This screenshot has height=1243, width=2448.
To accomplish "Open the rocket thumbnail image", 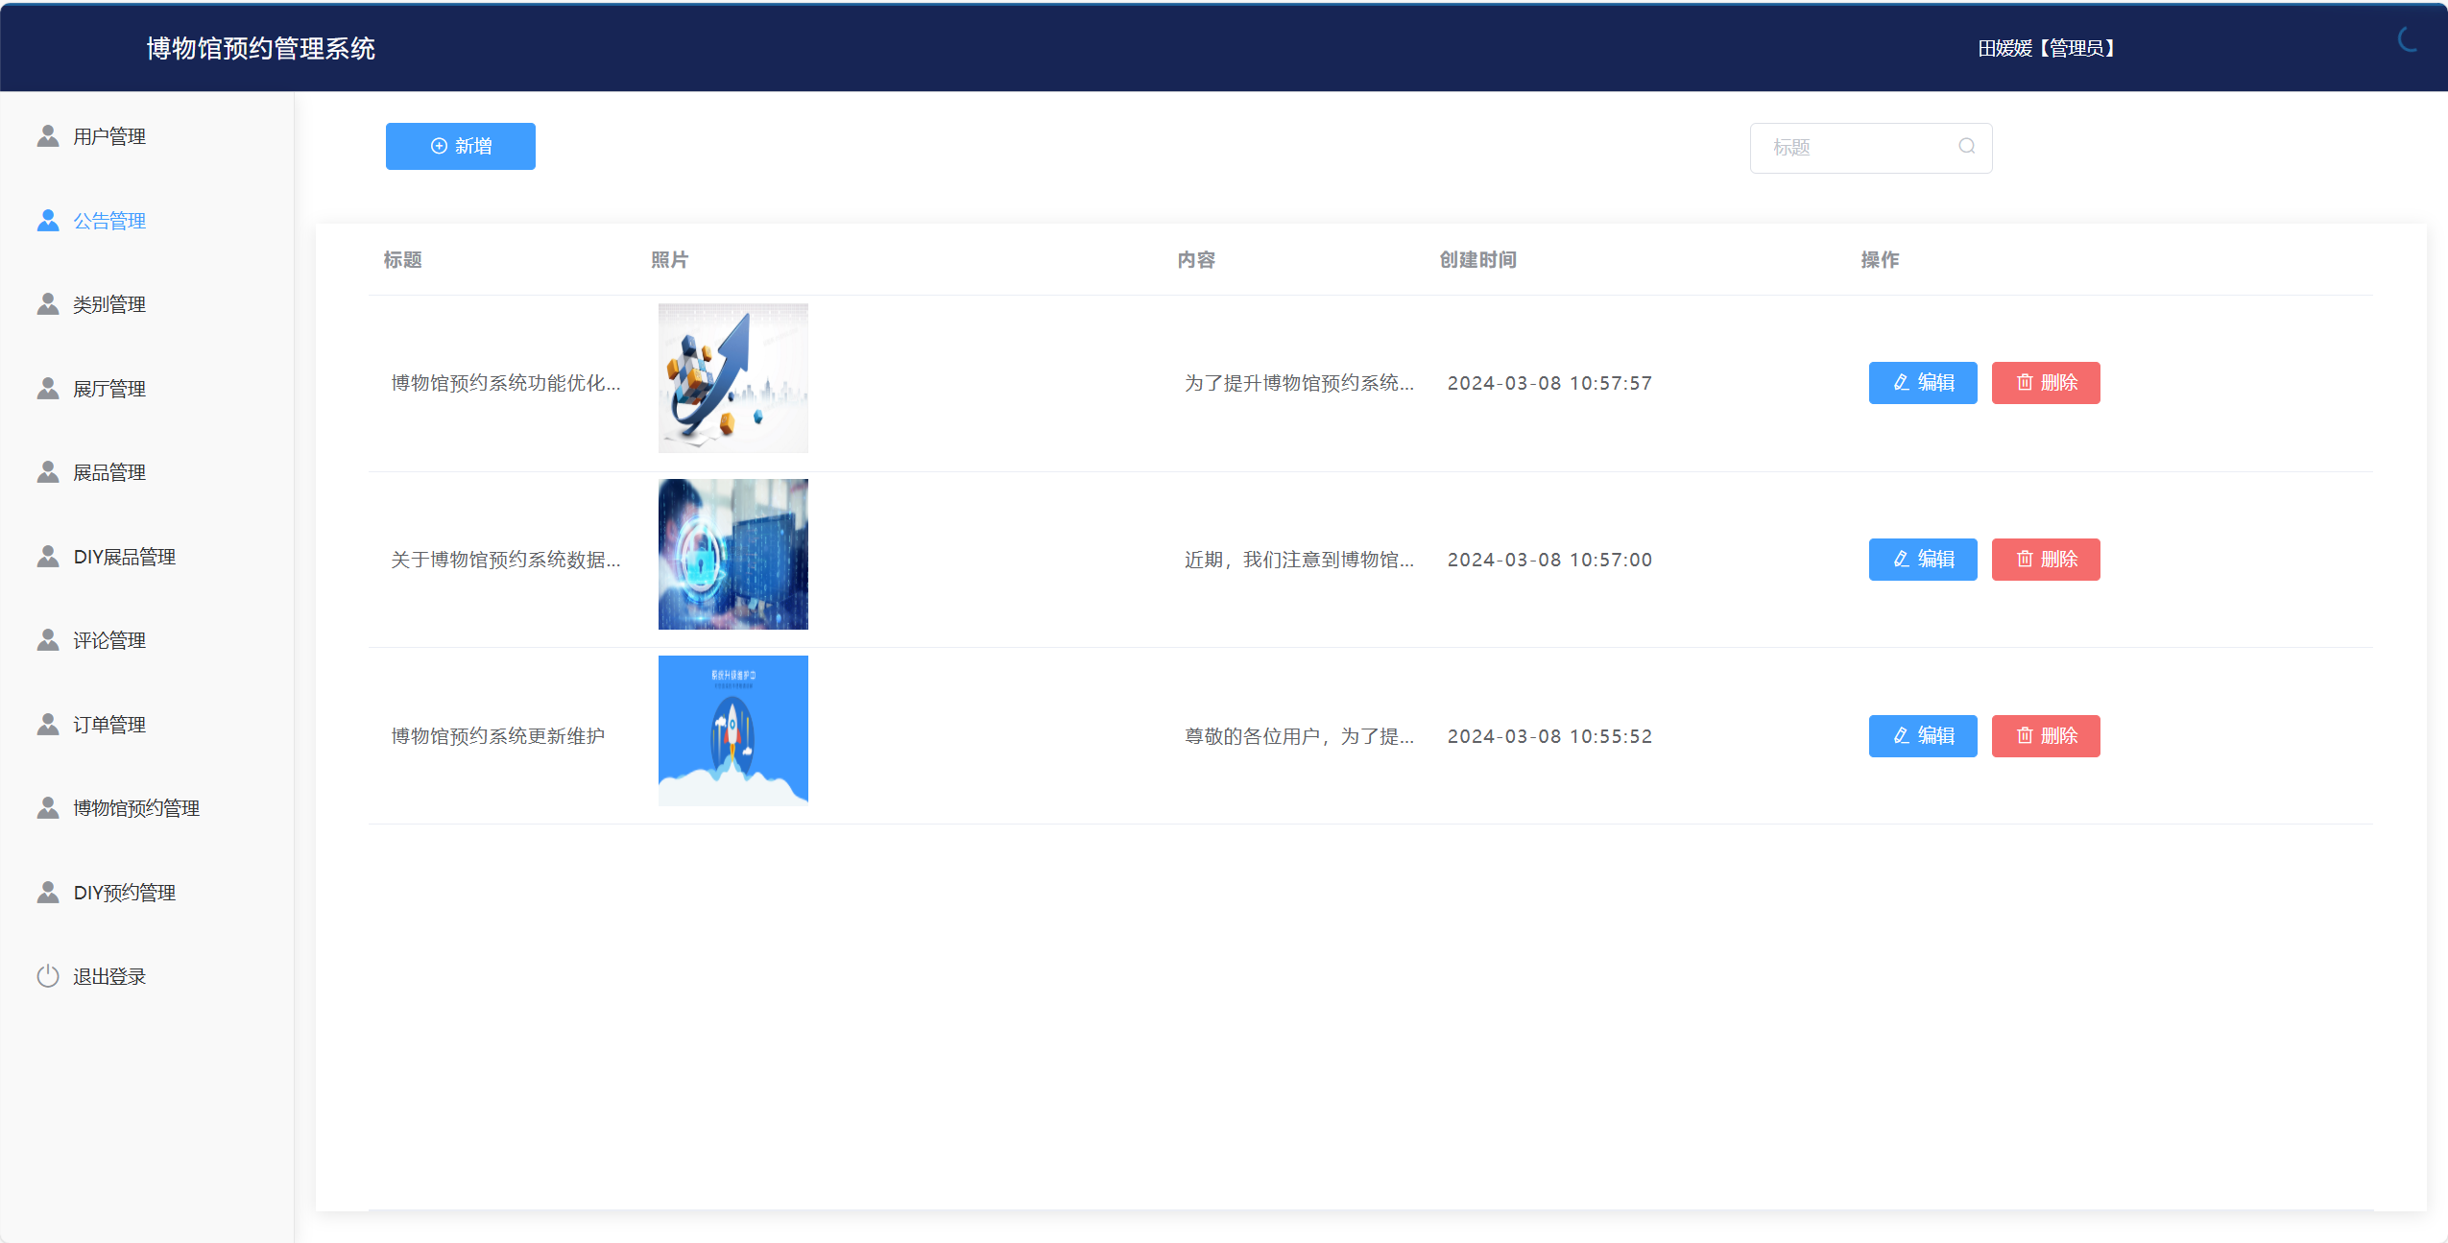I will [732, 730].
